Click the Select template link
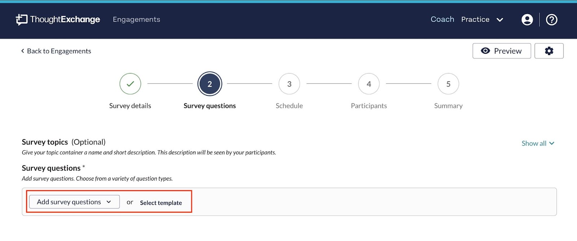 point(161,203)
